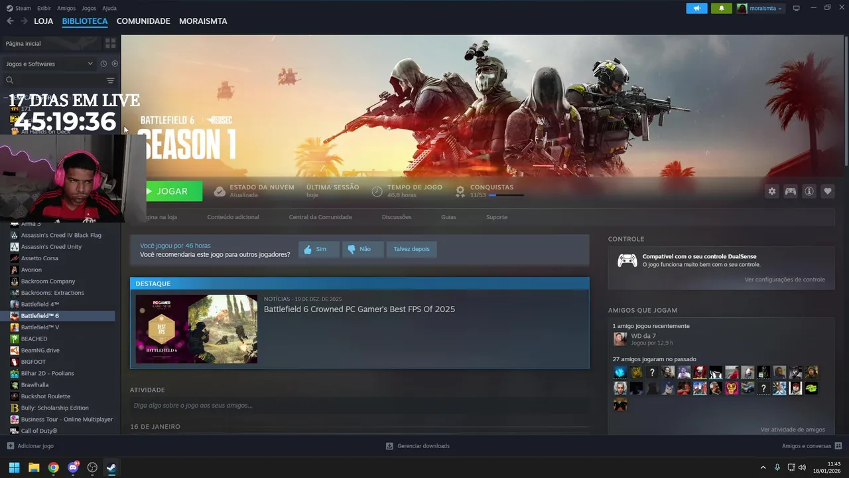Open Jogos menu
849x478 pixels.
pyautogui.click(x=89, y=8)
